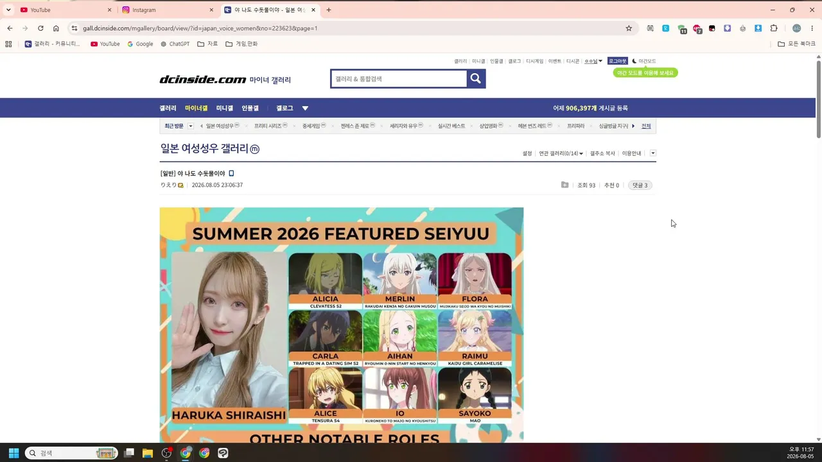Click the red extension icon with badge 7

[x=697, y=29]
